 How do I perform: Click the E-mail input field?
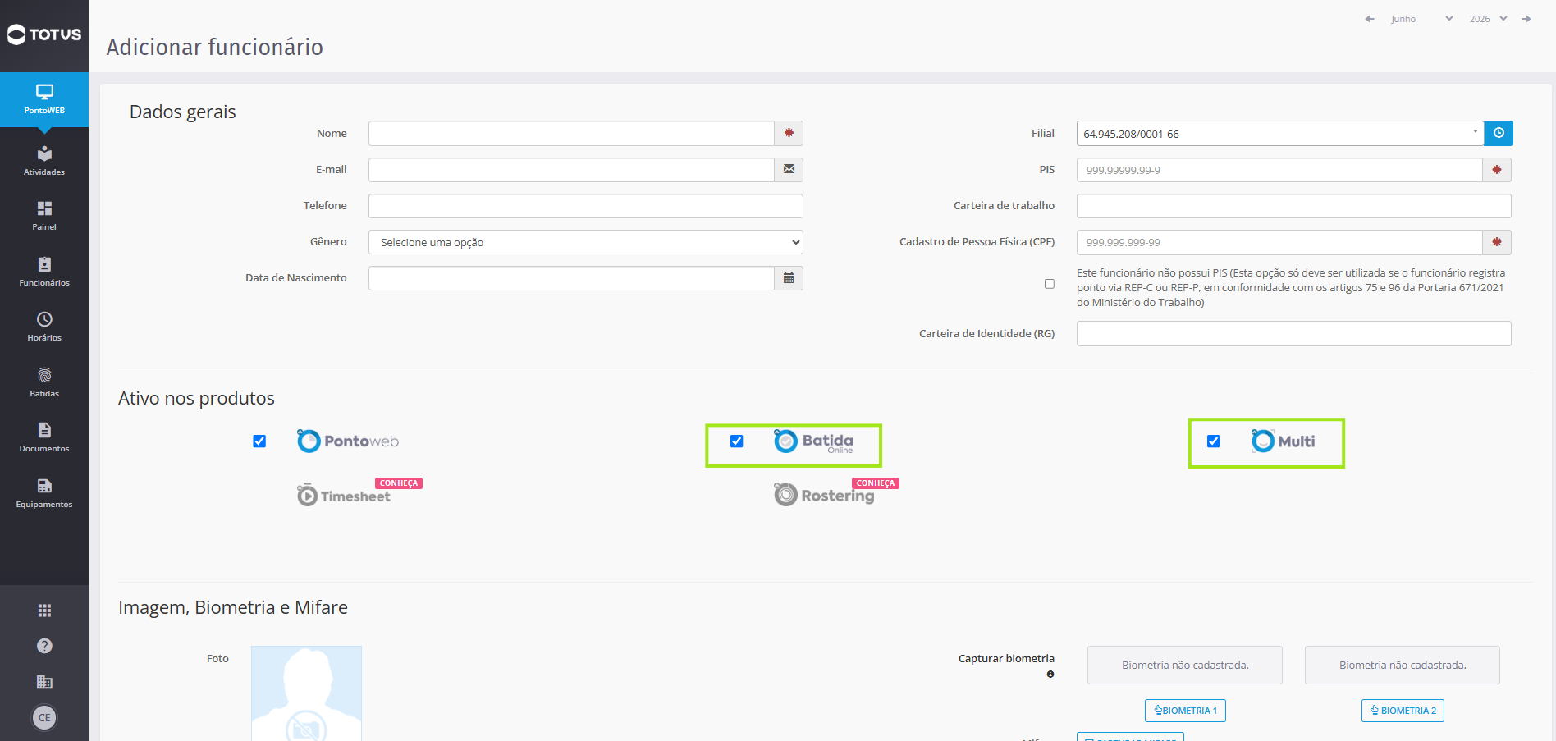click(571, 170)
